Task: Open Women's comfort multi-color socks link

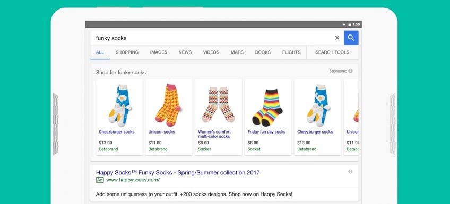Action: click(x=214, y=134)
